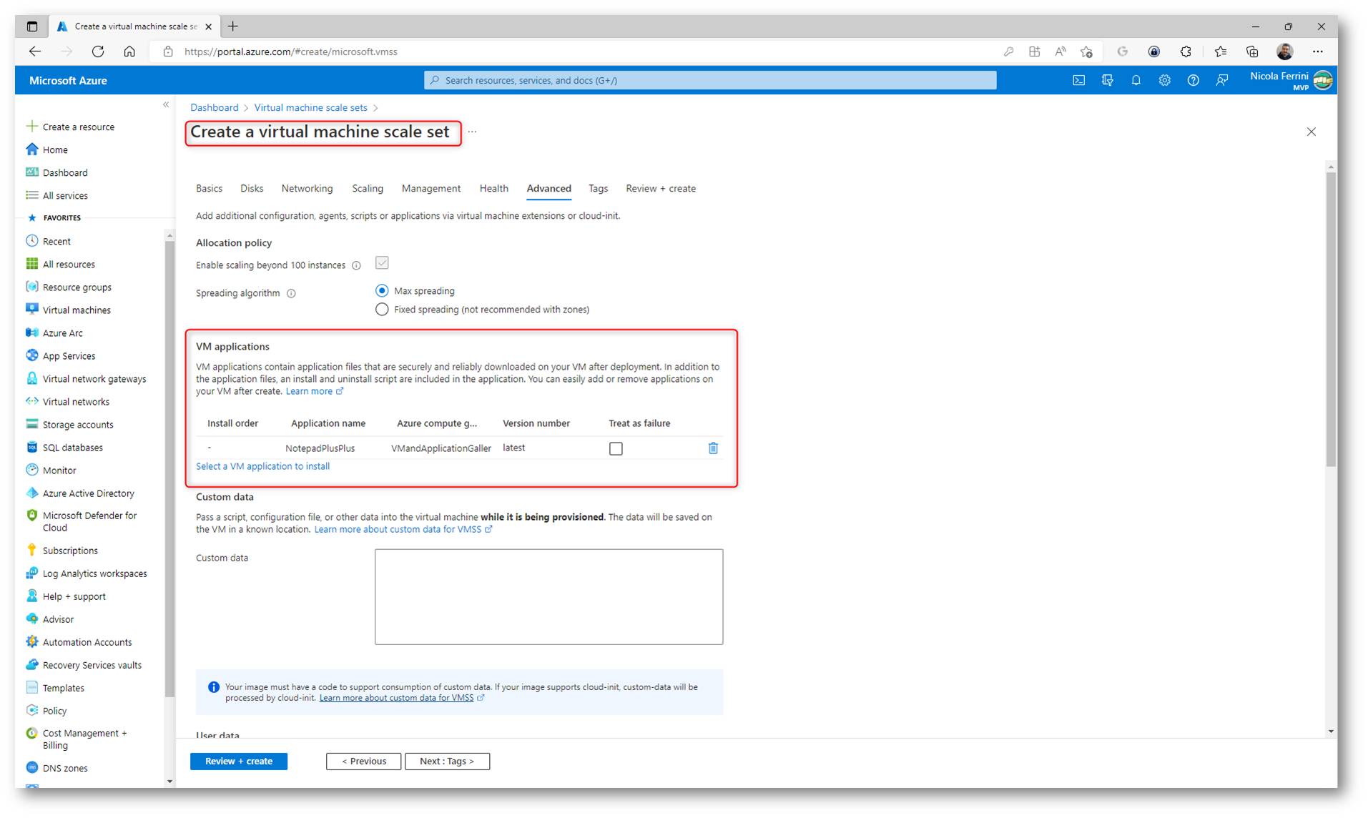This screenshot has height=818, width=1368.
Task: Open Cloud Shell icon in Azure header
Action: point(1078,81)
